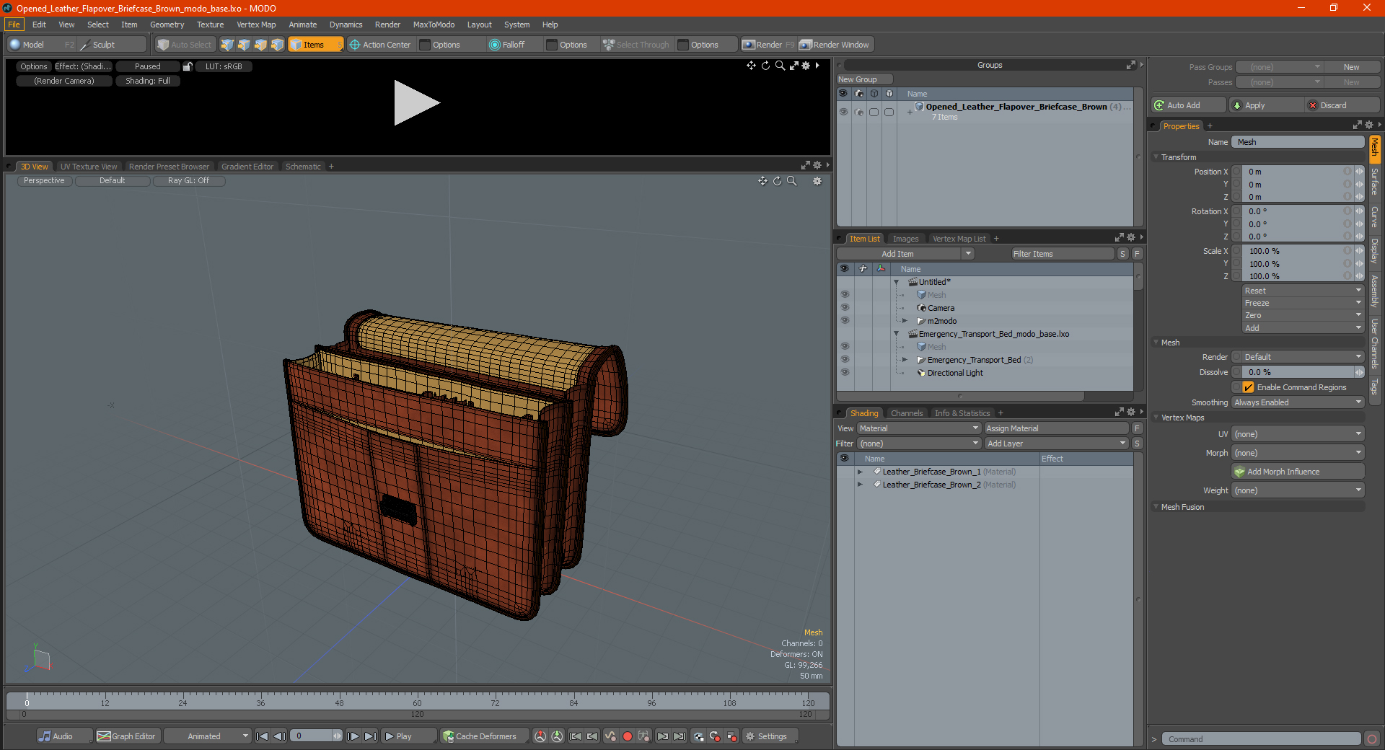This screenshot has height=750, width=1385.
Task: Click 3D viewport rotate icon
Action: click(x=778, y=181)
